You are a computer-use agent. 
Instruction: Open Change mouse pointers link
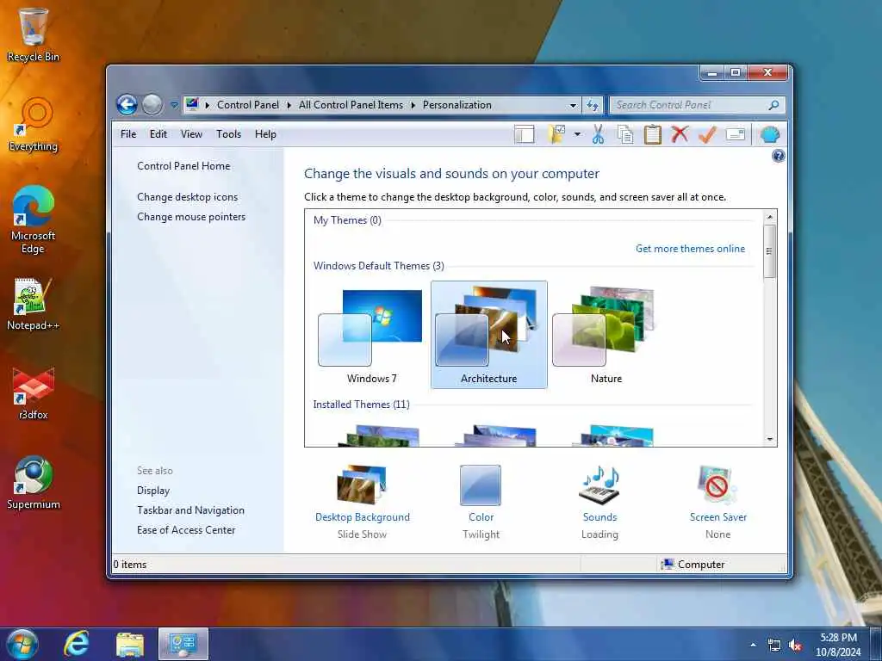coord(191,216)
